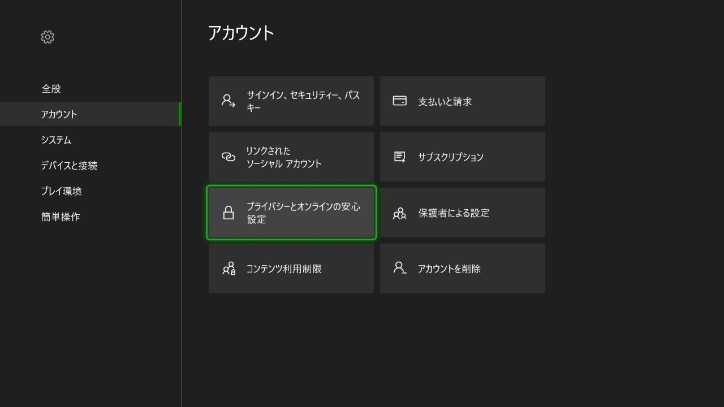Click the privacy padlock icon

point(229,213)
